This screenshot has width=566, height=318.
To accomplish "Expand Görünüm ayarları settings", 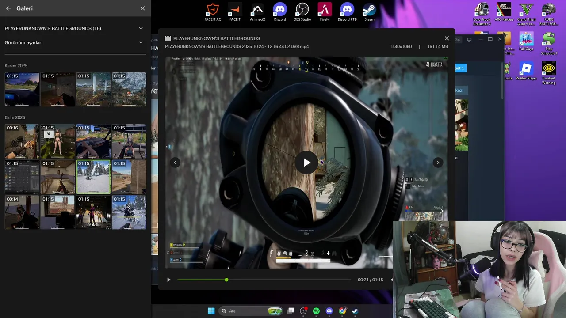I will pos(141,42).
